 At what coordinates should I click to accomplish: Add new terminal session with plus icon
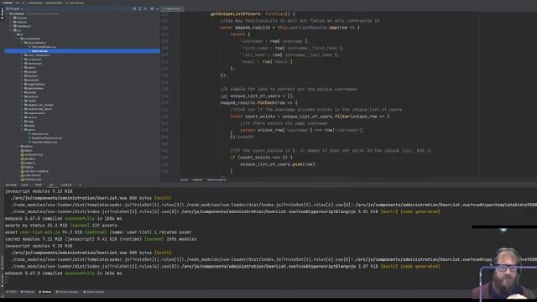[81, 185]
